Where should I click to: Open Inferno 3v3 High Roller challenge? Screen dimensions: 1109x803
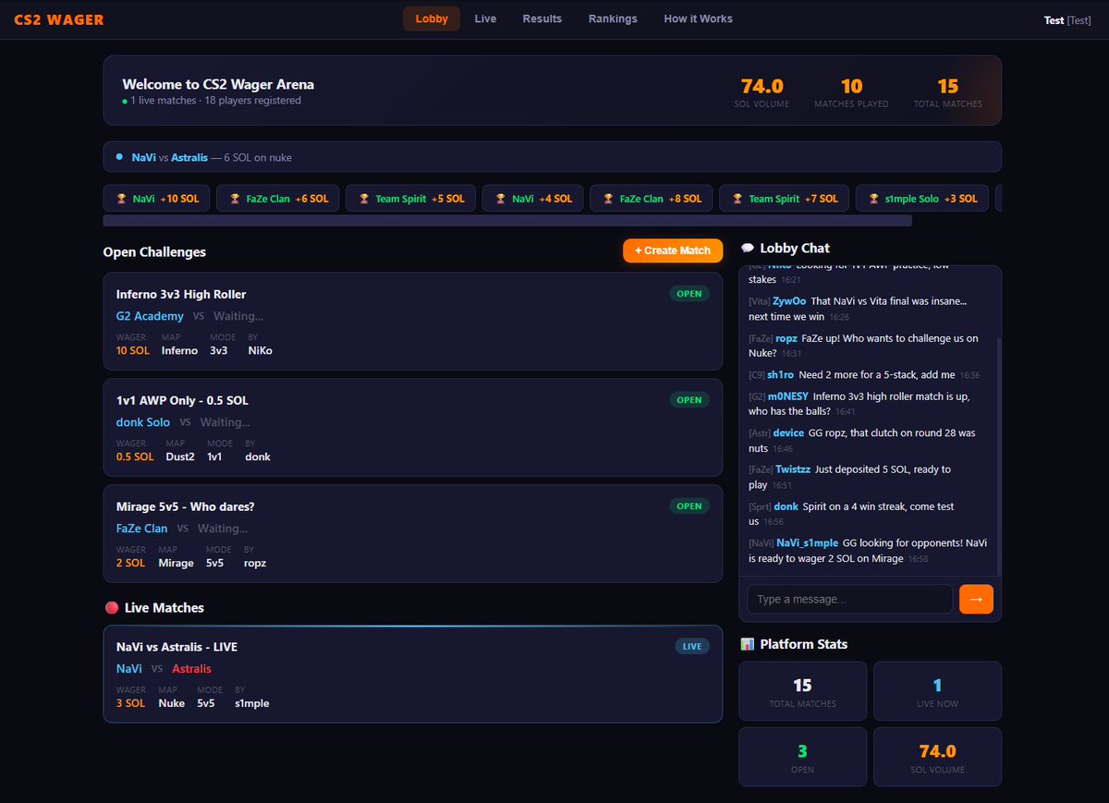point(413,322)
